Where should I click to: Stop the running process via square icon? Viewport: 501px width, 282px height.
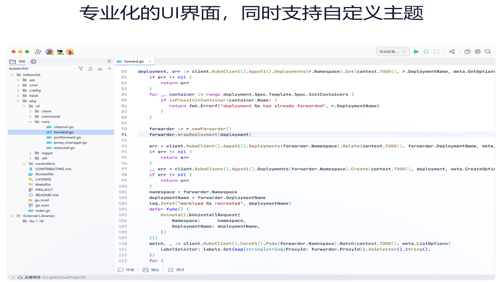(x=436, y=51)
